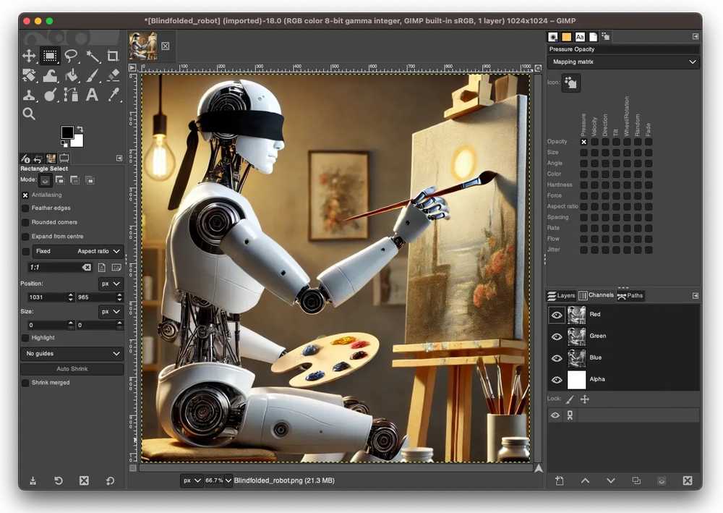Close the image tab with X icon
The width and height of the screenshot is (723, 513).
point(166,46)
